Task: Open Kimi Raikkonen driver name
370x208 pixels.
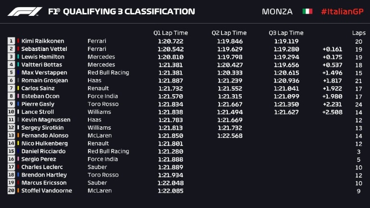Action: (x=42, y=41)
